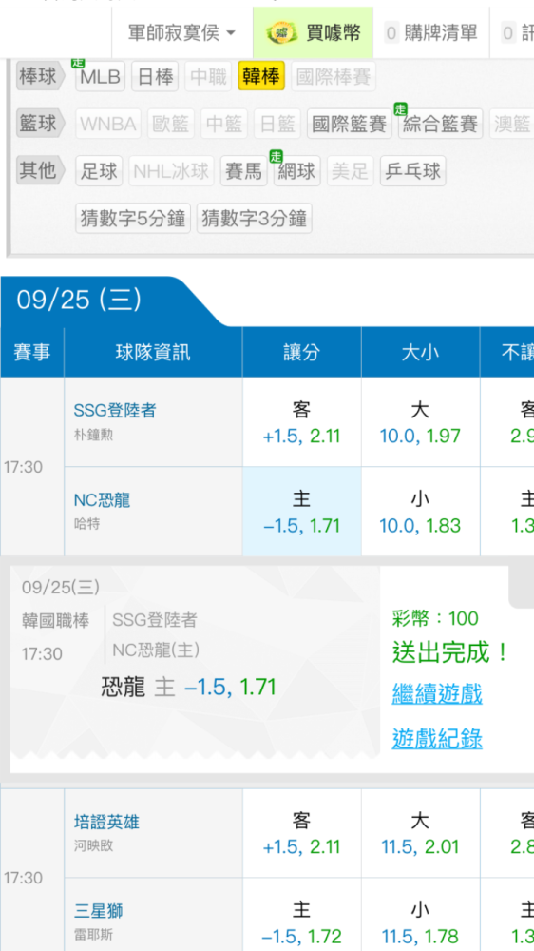Select 中籃 league
The width and height of the screenshot is (534, 951).
223,124
